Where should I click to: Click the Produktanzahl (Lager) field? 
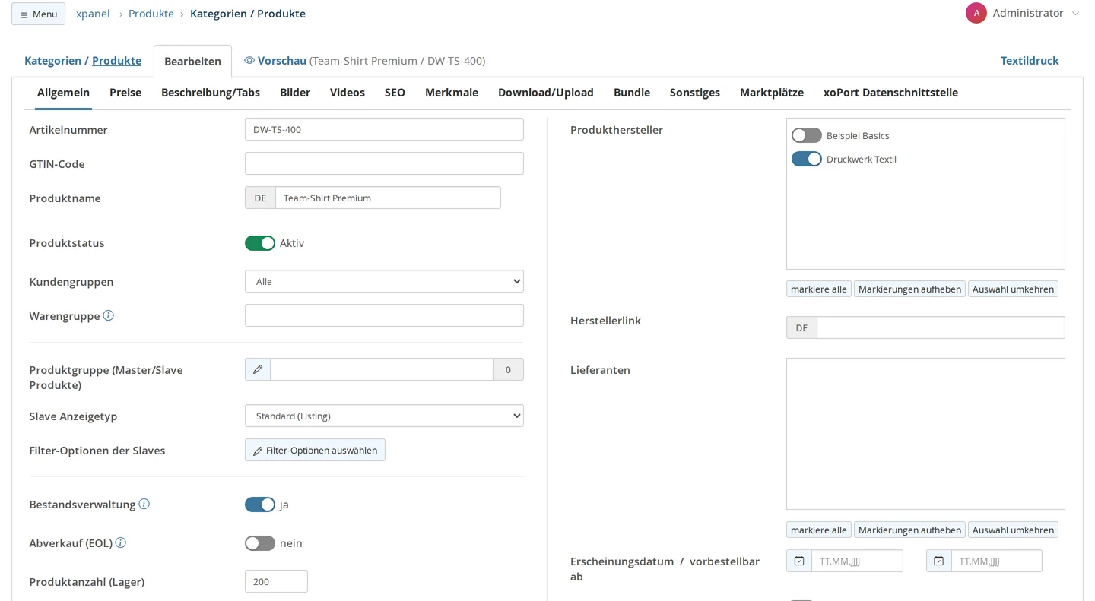coord(276,581)
